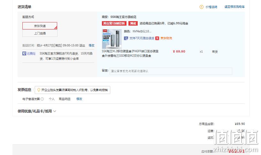Select 京东快递 delivery method
Viewport: 261px width, 155px height.
40,26
